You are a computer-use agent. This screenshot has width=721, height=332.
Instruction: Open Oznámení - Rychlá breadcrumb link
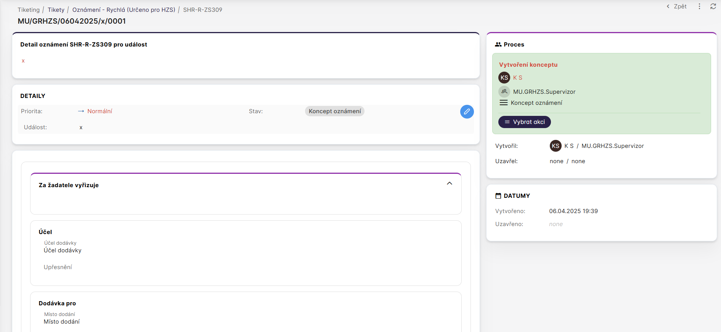tap(124, 10)
